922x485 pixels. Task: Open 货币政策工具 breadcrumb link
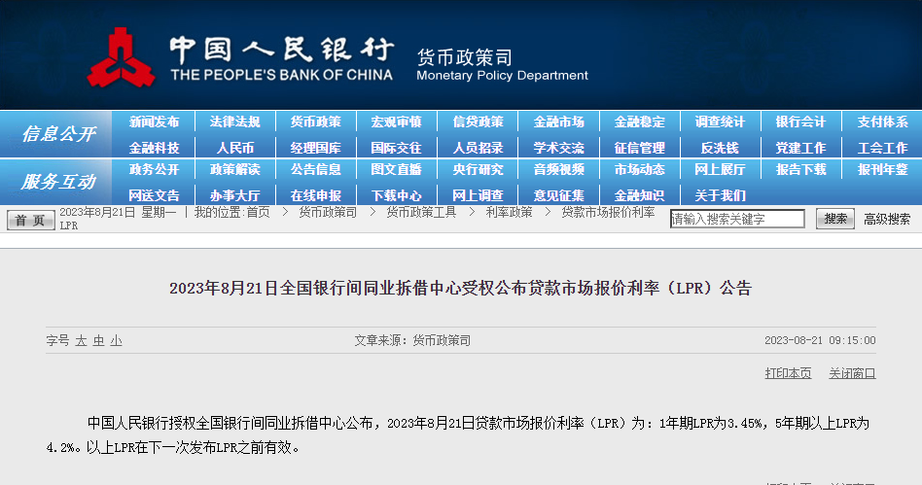421,212
